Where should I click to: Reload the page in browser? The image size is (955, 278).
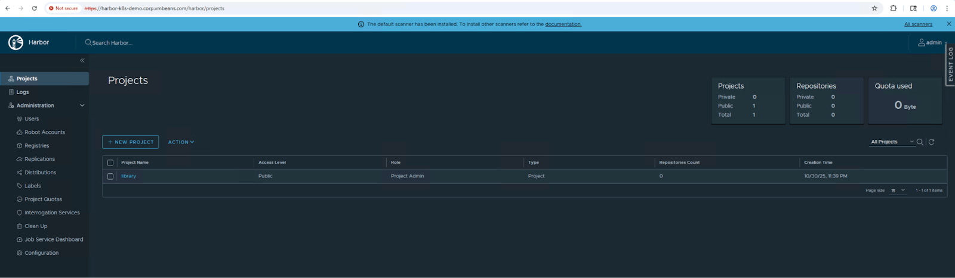35,8
